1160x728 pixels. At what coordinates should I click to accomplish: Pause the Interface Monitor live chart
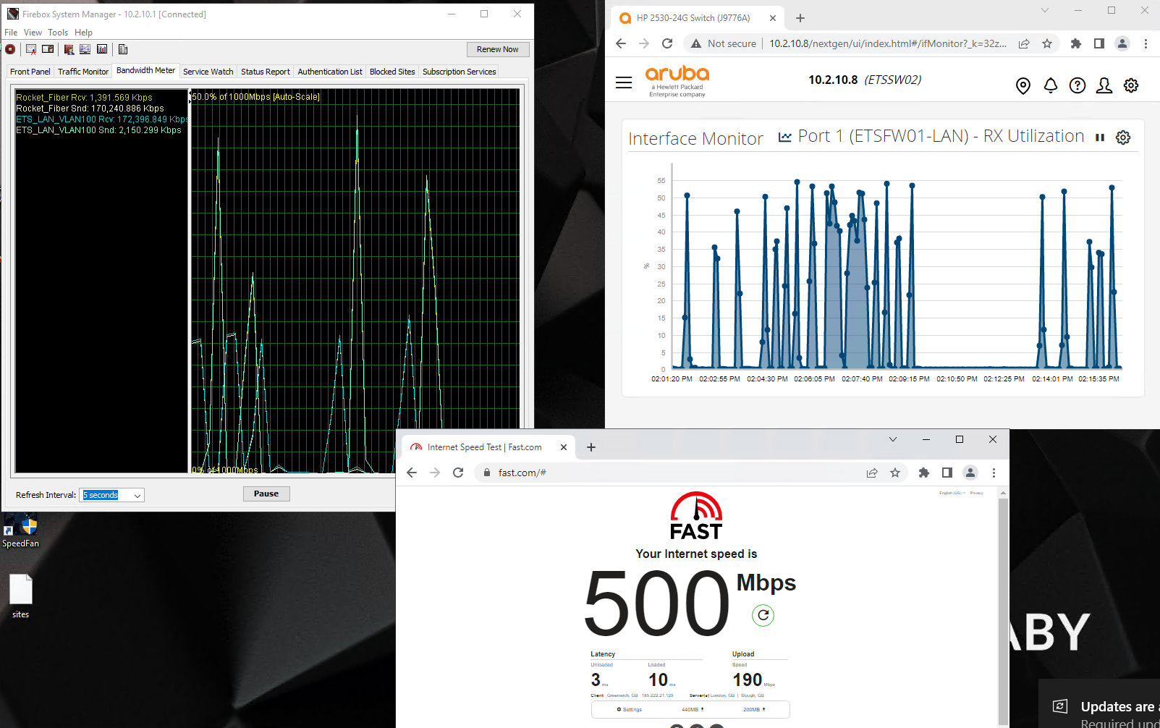pyautogui.click(x=1100, y=137)
